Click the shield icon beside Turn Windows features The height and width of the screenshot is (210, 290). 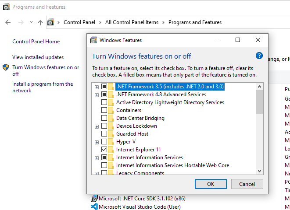pos(6,67)
